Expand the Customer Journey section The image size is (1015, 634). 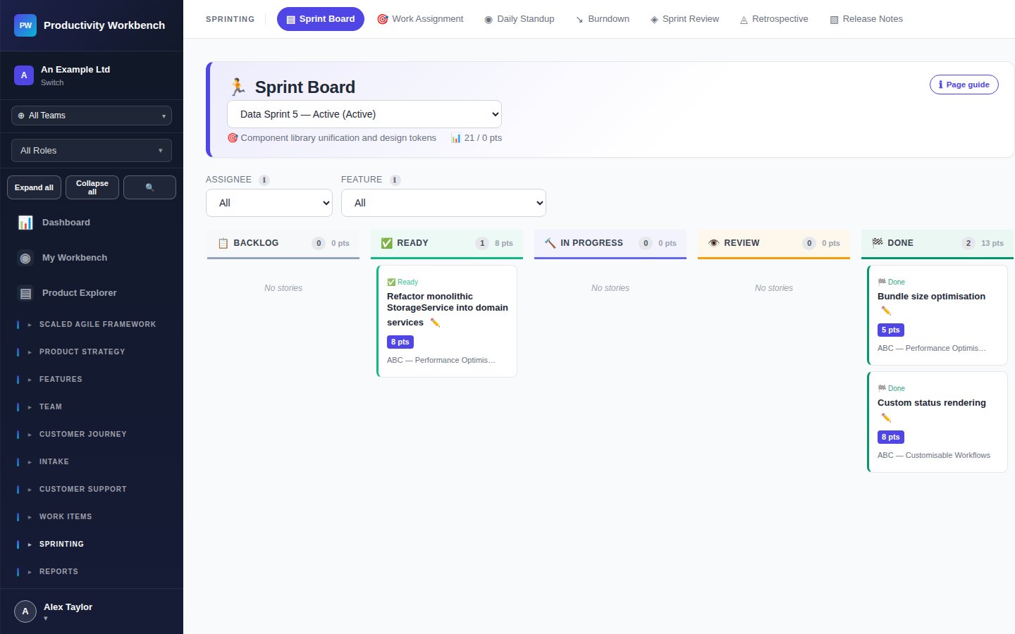[92, 435]
